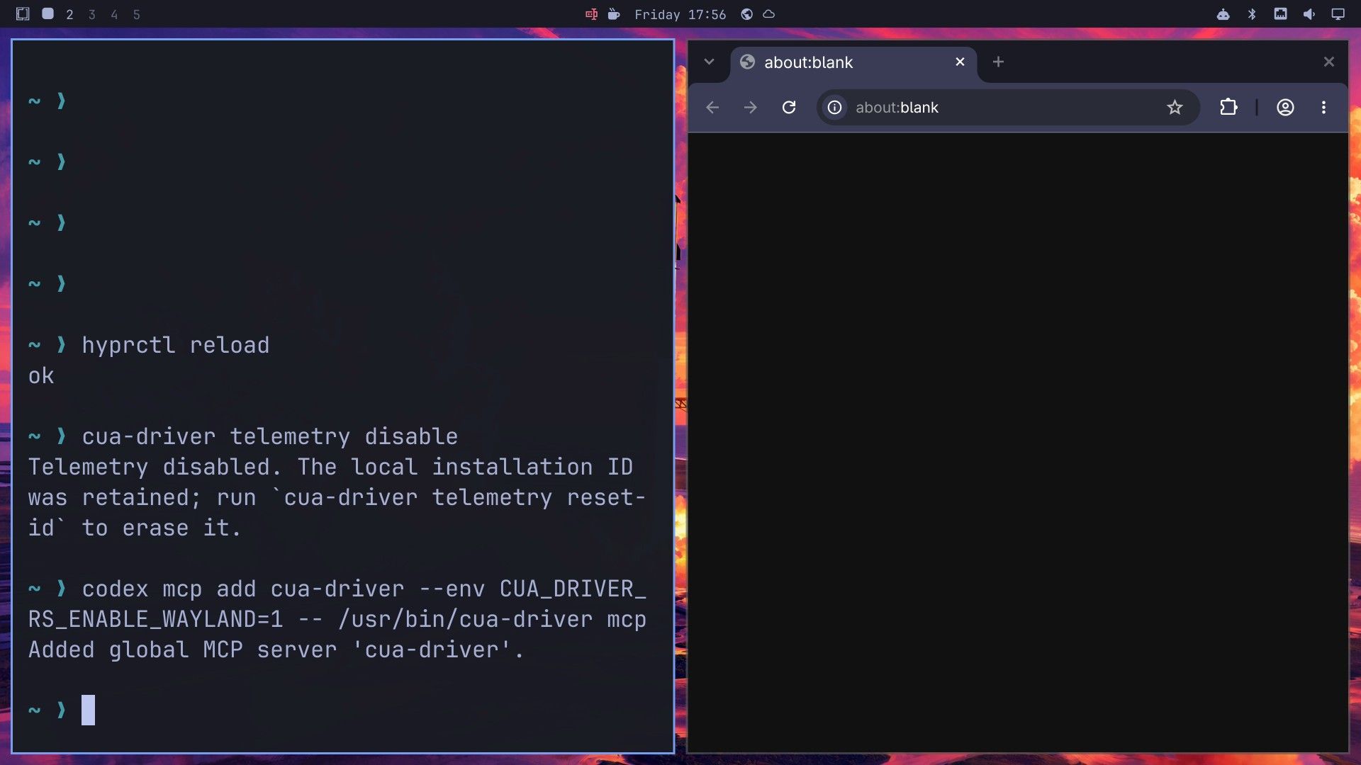Open Bluetooth settings from tray

[1252, 14]
